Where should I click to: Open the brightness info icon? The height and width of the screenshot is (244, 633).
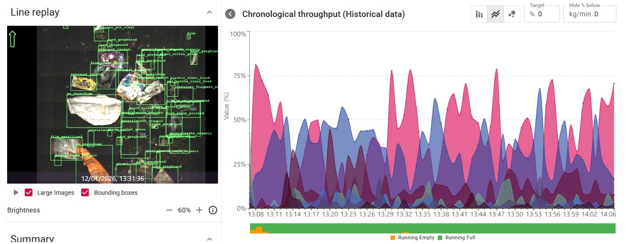click(213, 210)
